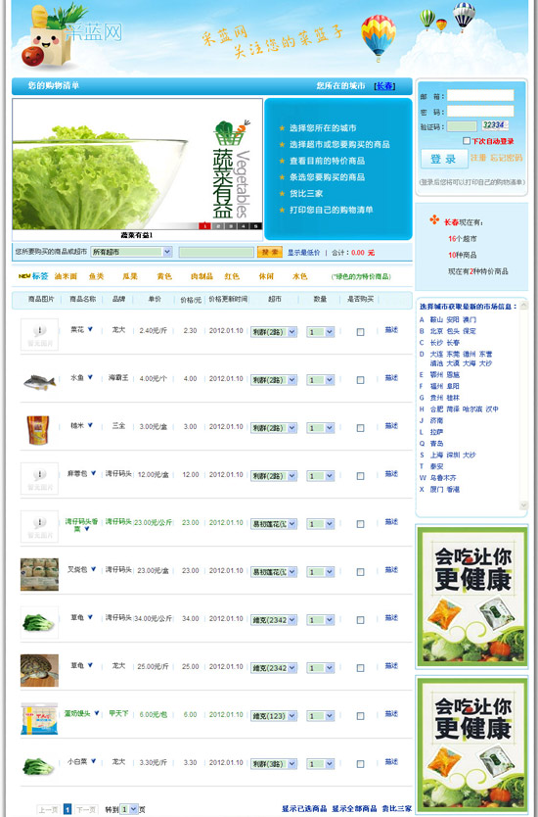Click the fish product image for 水鱼
Screen dimensions: 538x817
[x=39, y=382]
